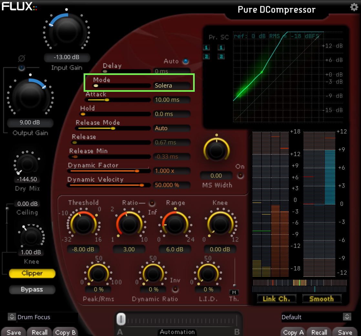Toggle SC channel 2 button
Screen dimensions: 361x336
click(221, 57)
